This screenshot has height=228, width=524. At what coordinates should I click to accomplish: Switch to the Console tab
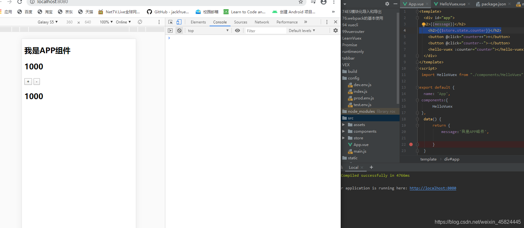tap(220, 22)
